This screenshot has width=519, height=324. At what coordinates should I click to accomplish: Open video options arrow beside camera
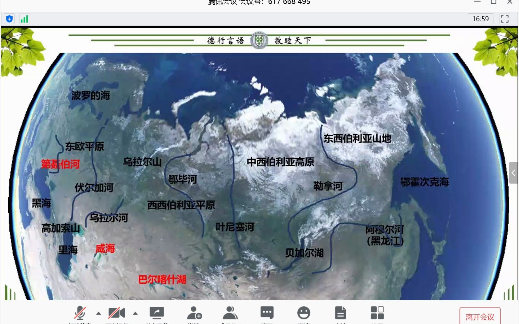136,313
